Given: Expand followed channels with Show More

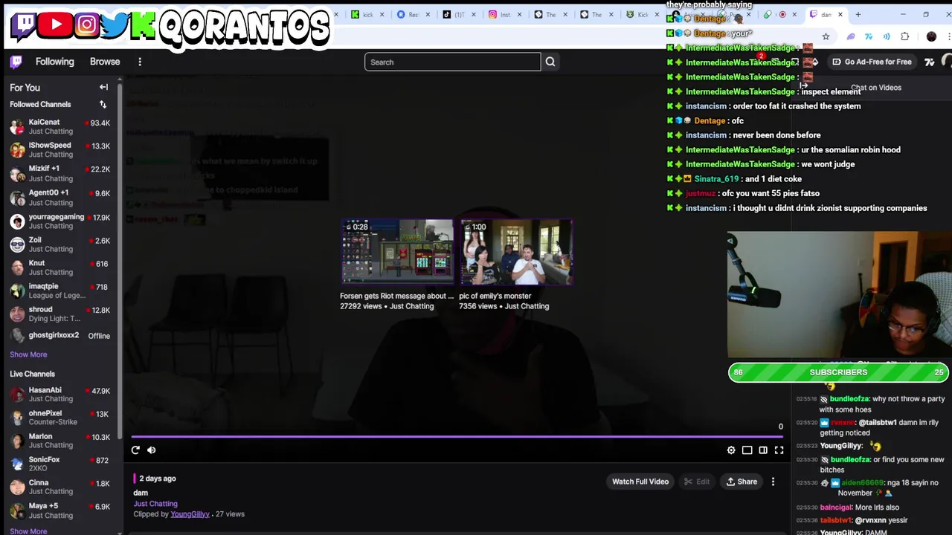Looking at the screenshot, I should pos(28,354).
